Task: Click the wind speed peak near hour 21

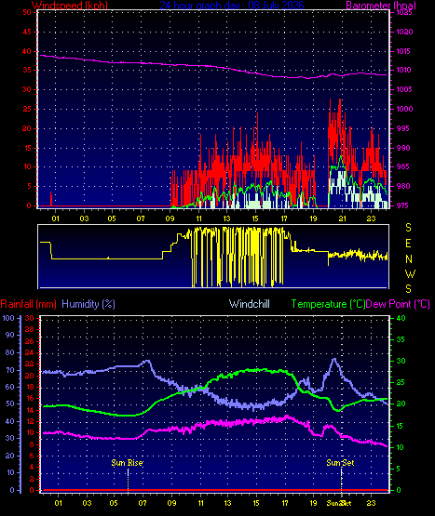Action: (340, 99)
